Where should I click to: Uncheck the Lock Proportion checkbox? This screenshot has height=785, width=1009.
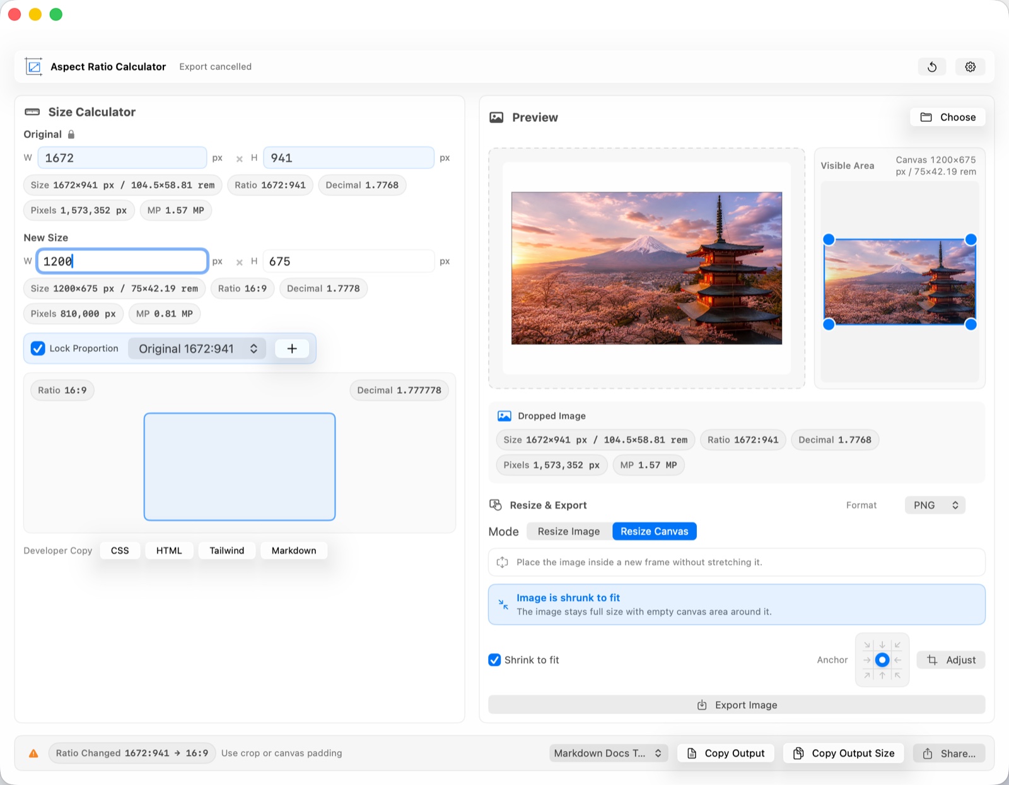pos(38,349)
